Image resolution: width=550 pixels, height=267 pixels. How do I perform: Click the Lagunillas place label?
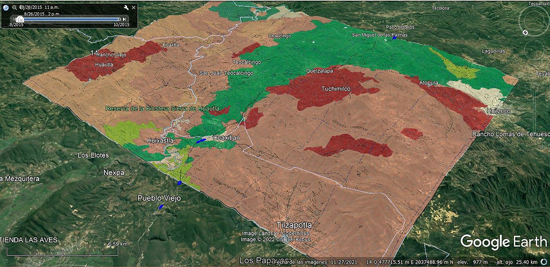(x=493, y=51)
